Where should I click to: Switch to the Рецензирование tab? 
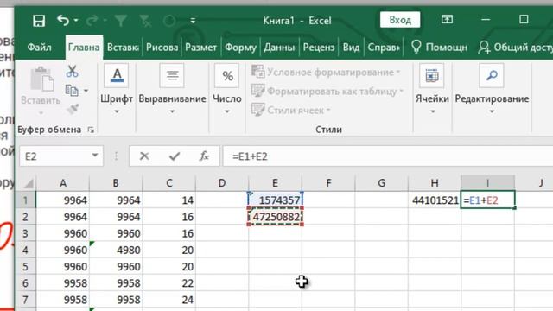[x=319, y=48]
